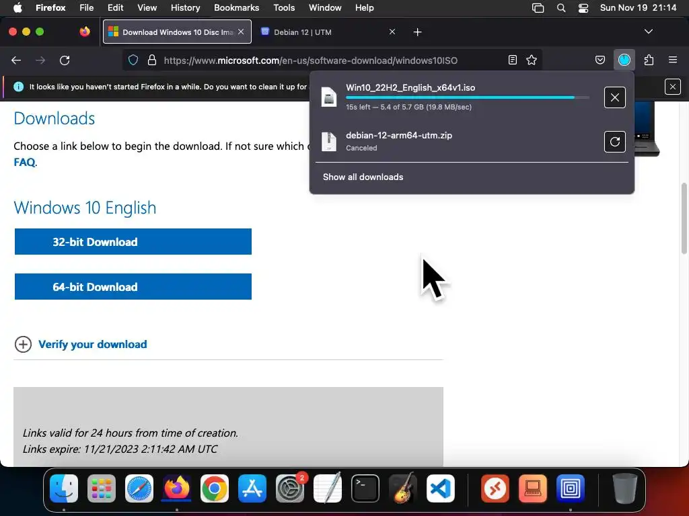Click the Firefox back arrow button
The width and height of the screenshot is (689, 516).
(x=16, y=60)
